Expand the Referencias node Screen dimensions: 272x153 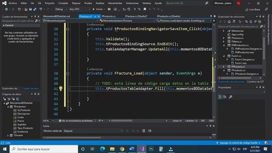[x=224, y=31]
